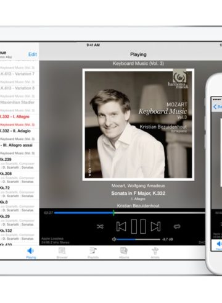Click the blue playback progress bar

coord(84,213)
